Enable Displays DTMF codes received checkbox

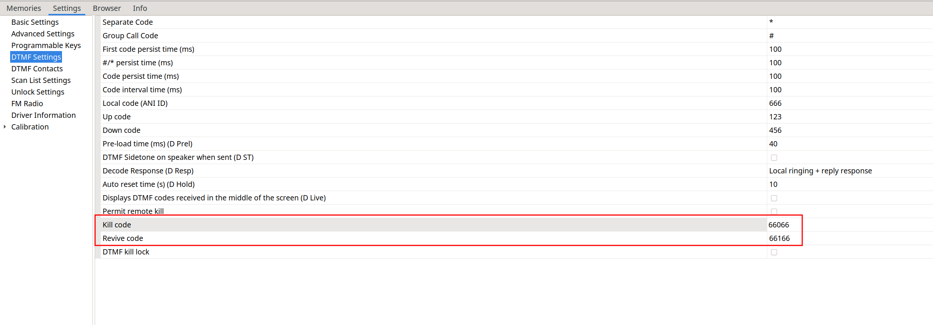click(x=774, y=198)
